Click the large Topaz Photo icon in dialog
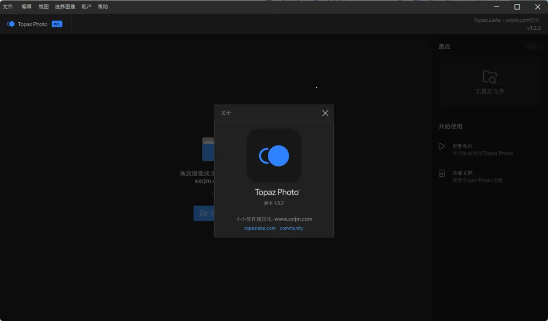This screenshot has height=321, width=548. pos(274,155)
